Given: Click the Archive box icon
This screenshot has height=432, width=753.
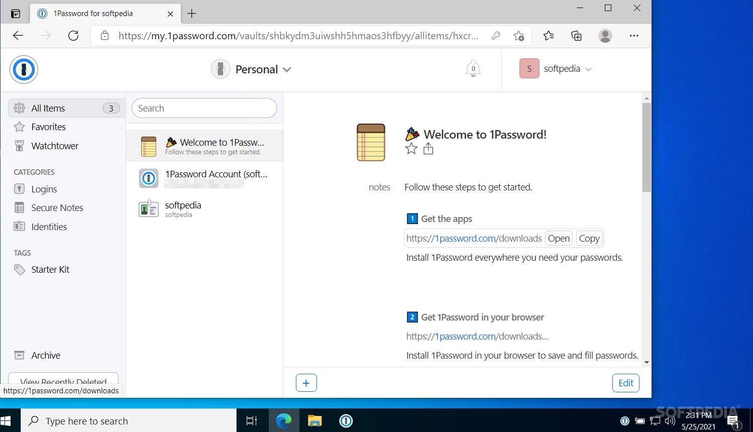Looking at the screenshot, I should (20, 355).
